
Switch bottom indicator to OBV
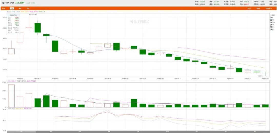coord(196,132)
